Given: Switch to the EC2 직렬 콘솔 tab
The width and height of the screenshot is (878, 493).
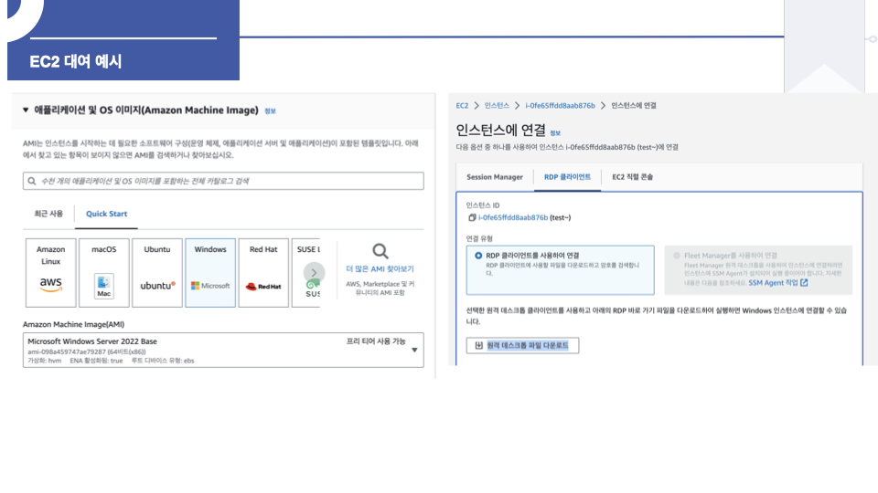Looking at the screenshot, I should tap(632, 177).
